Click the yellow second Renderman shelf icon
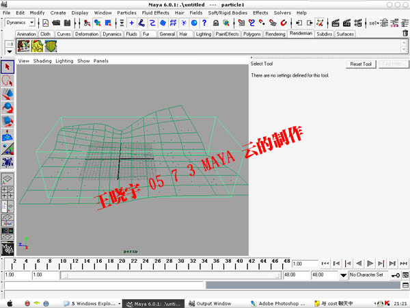Viewport: 410px width, 308px height. coord(37,46)
